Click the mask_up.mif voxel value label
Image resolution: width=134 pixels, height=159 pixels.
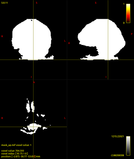coord(16,145)
